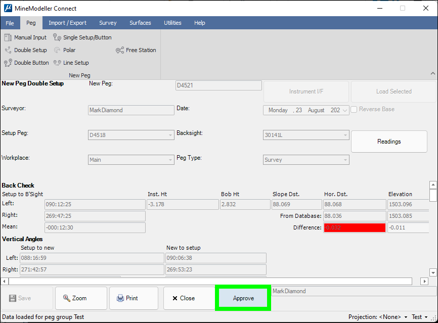The height and width of the screenshot is (323, 438).
Task: Open the Date picker dropdown
Action: [x=345, y=110]
